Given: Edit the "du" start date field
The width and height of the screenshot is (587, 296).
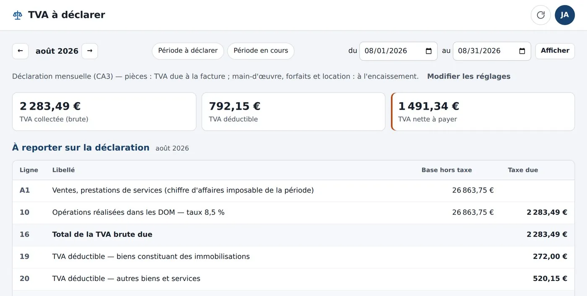Looking at the screenshot, I should tap(398, 51).
